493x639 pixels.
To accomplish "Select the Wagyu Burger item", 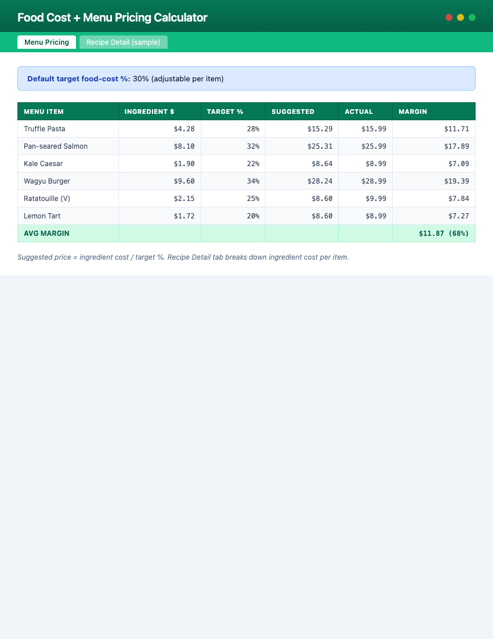I will click(x=47, y=181).
